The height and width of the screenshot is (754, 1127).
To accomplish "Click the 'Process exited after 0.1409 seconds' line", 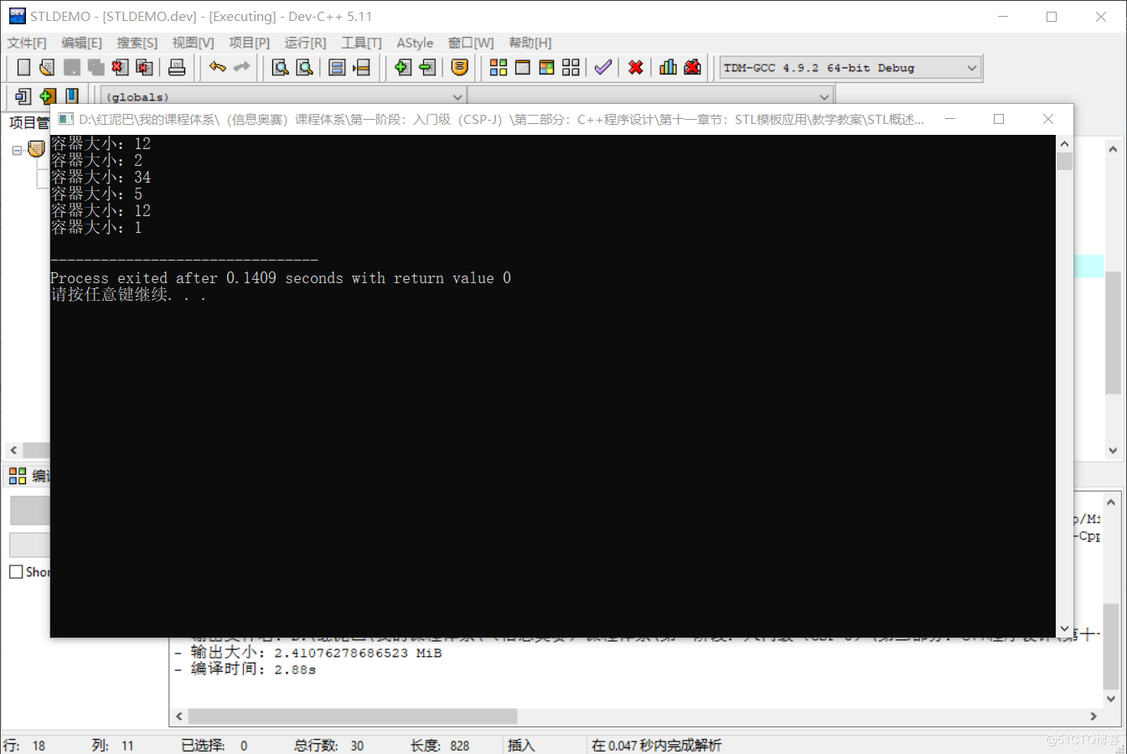I will [281, 278].
